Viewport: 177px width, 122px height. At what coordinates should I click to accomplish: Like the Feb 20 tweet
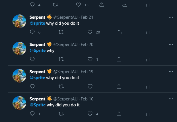[x=90, y=59]
